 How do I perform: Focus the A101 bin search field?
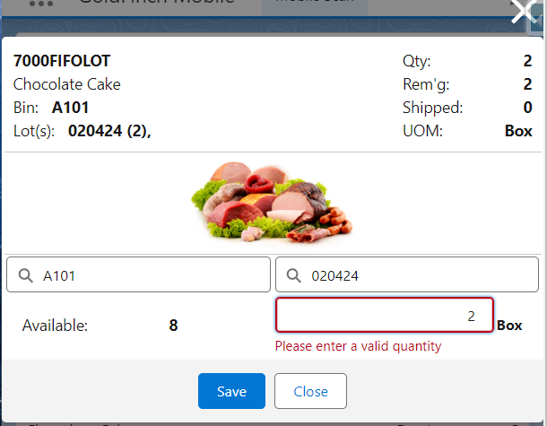138,274
